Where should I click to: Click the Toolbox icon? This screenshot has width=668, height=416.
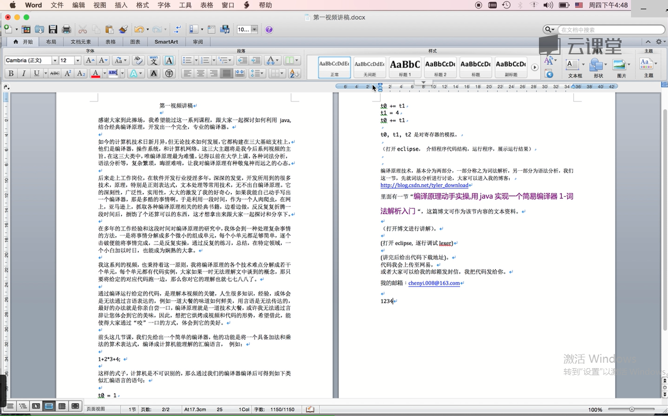point(211,29)
